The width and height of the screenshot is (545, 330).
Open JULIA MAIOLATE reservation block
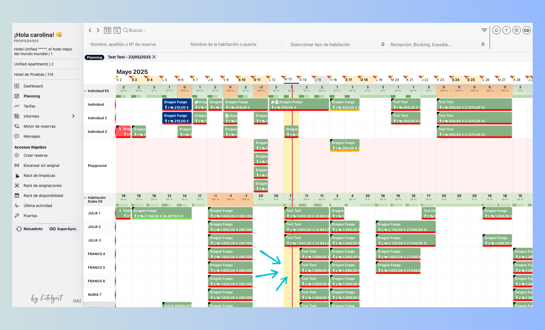tap(177, 305)
